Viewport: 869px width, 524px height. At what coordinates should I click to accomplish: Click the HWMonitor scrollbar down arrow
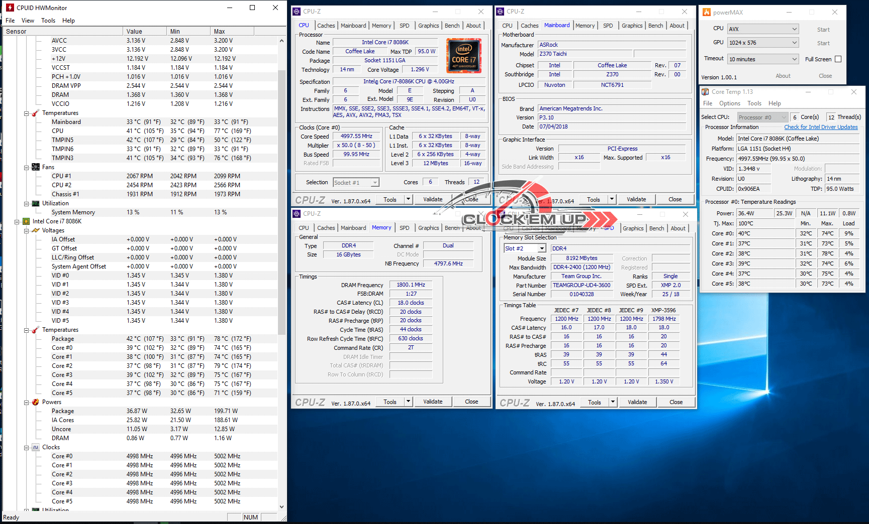click(x=281, y=507)
